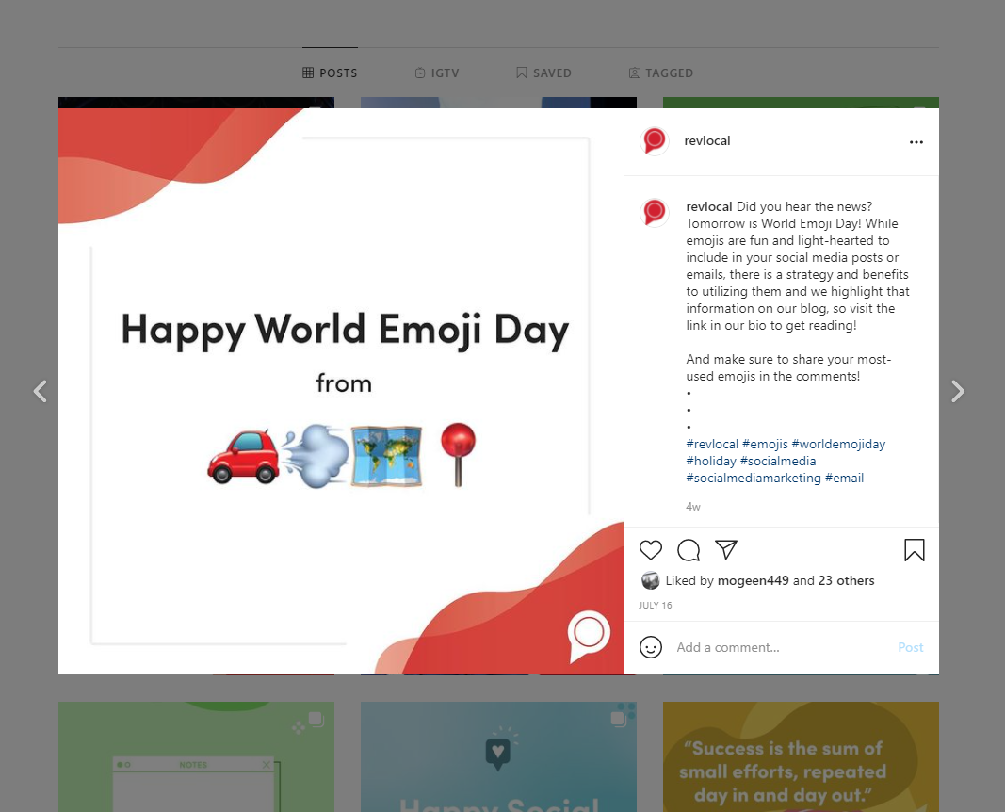
Task: Switch to the IGTV tab
Action: point(437,73)
